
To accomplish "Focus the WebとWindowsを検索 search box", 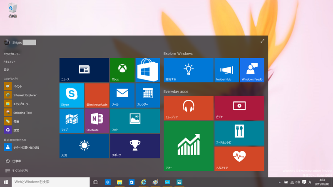I will pos(50,182).
